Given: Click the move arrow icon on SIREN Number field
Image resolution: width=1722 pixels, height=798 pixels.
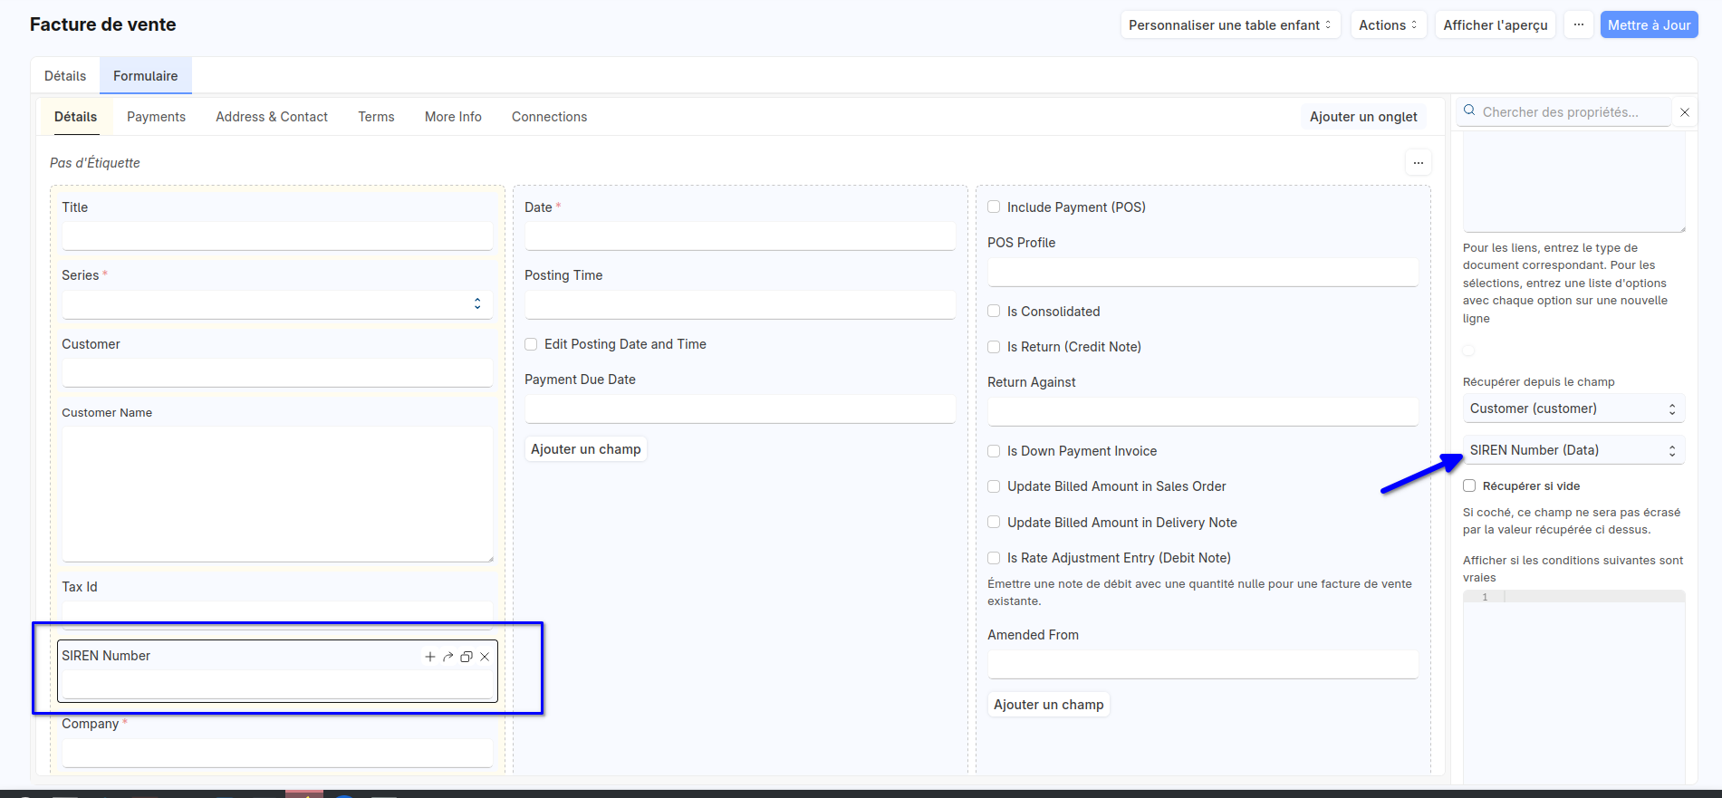Looking at the screenshot, I should coord(447,657).
